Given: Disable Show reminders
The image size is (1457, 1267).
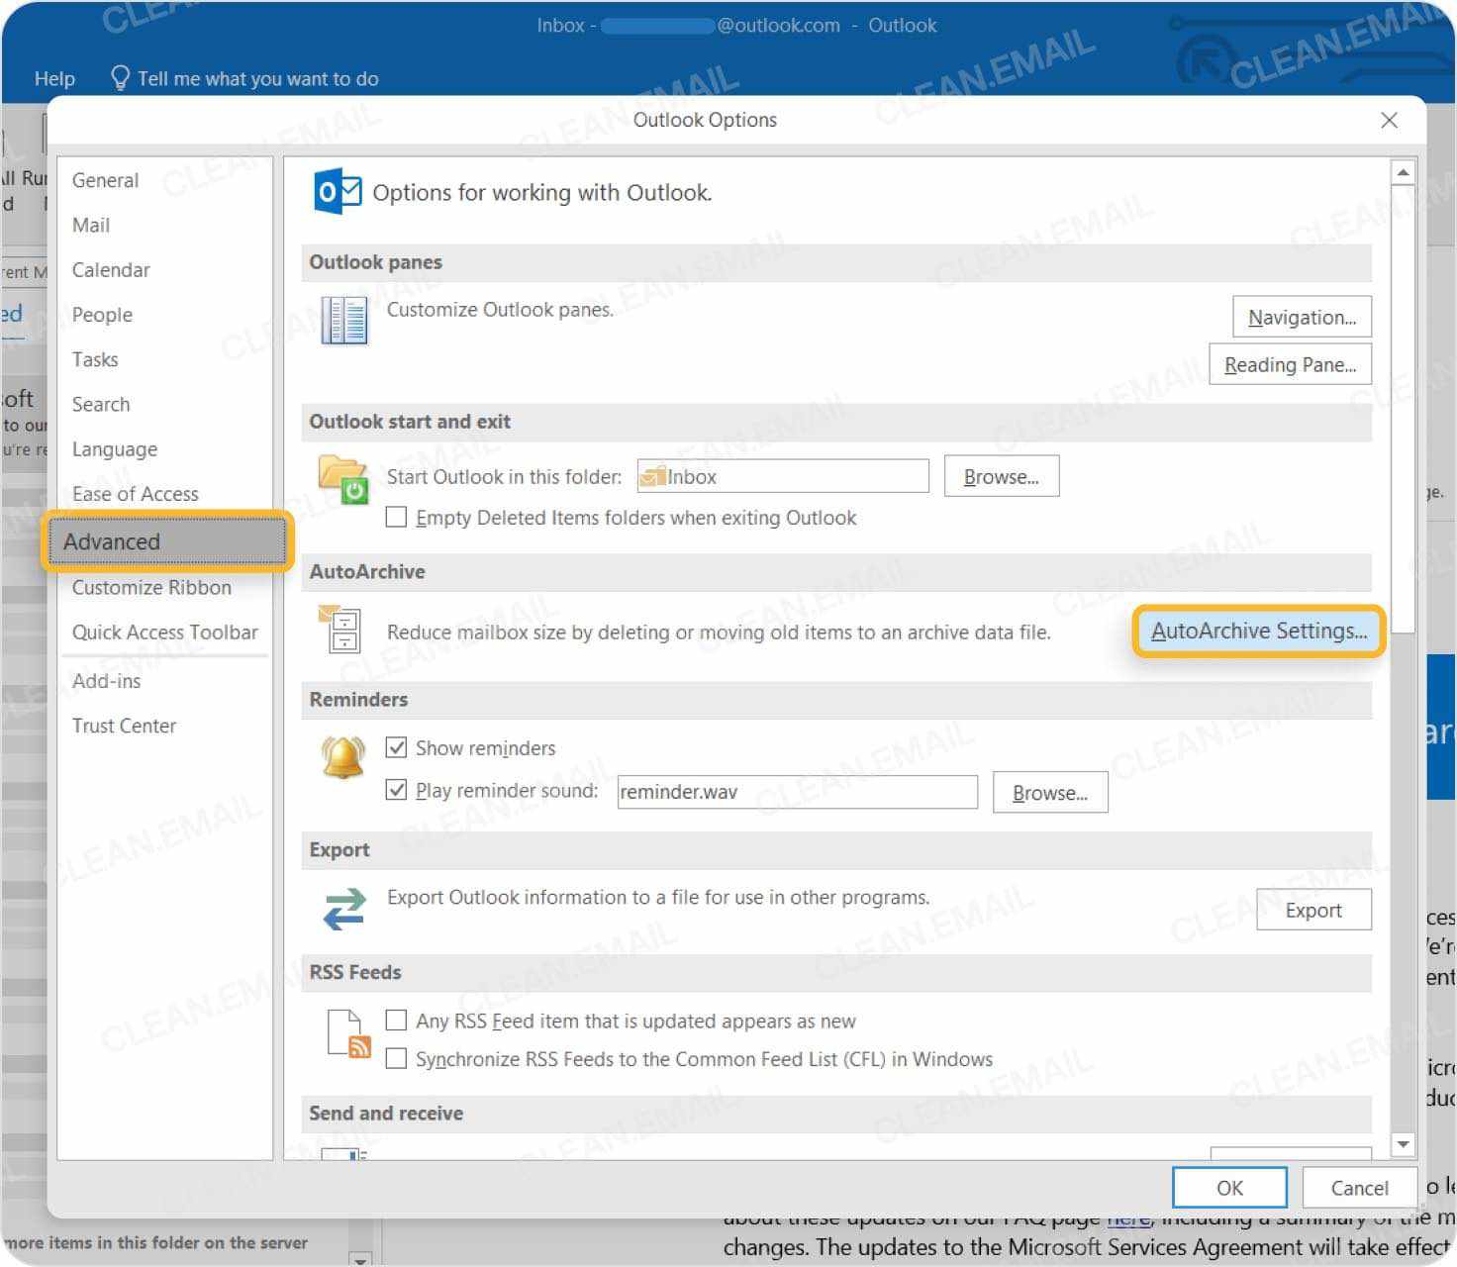Looking at the screenshot, I should (396, 747).
